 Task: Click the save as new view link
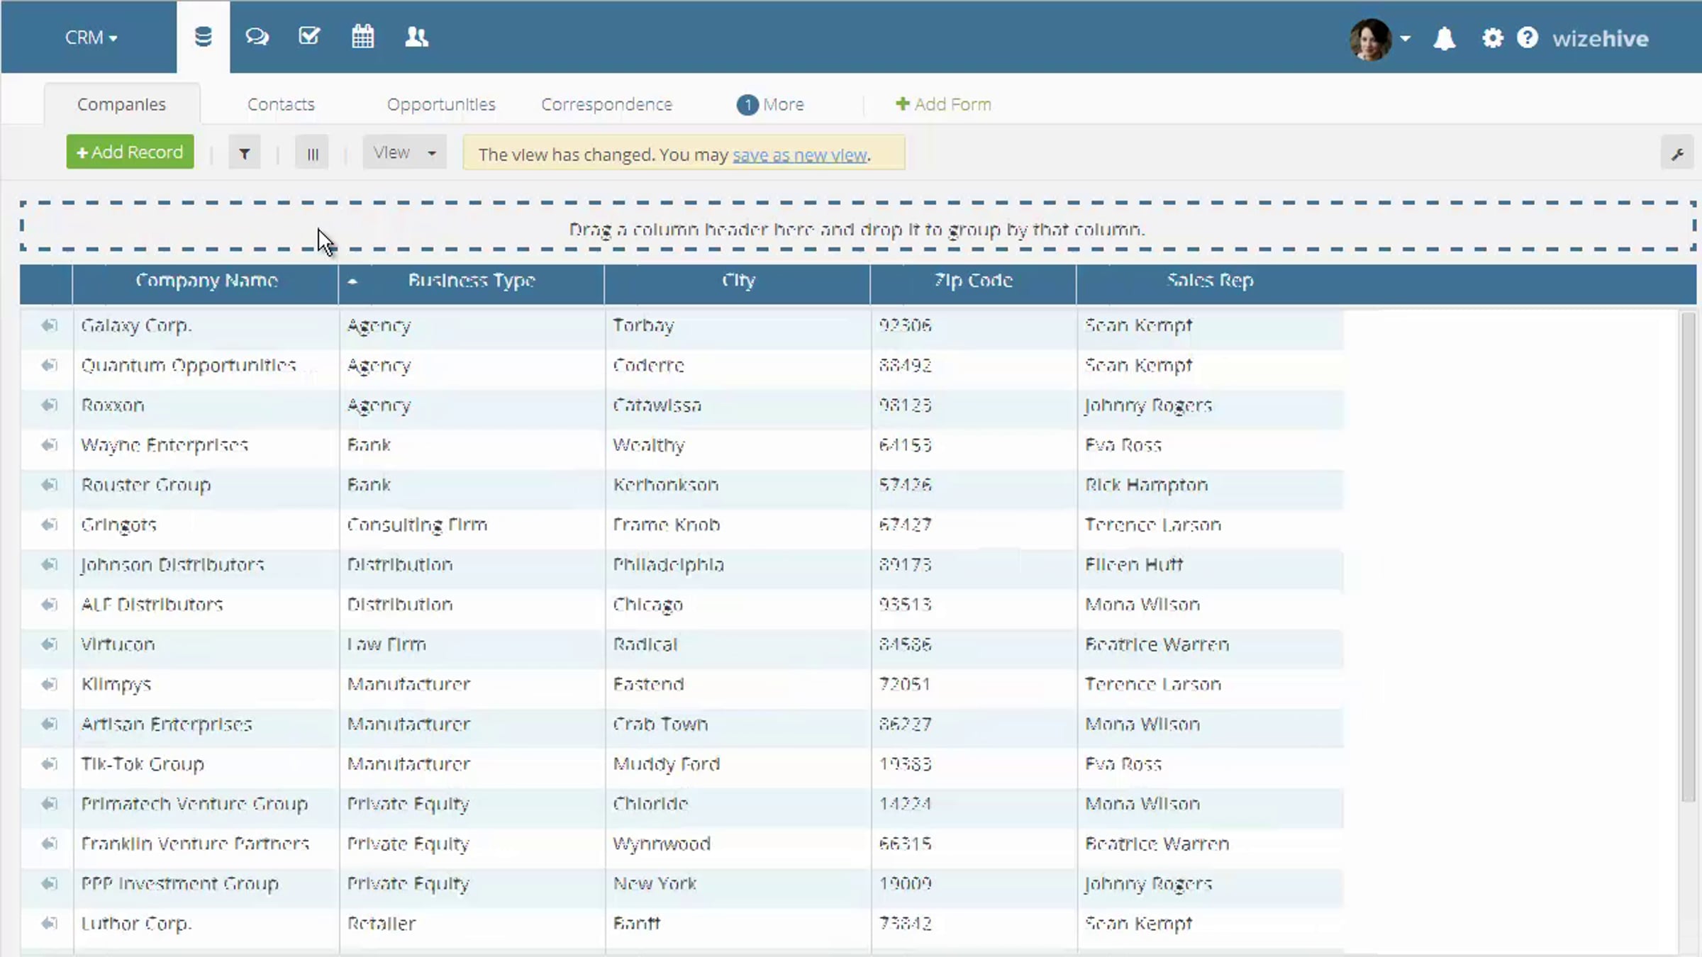click(799, 155)
